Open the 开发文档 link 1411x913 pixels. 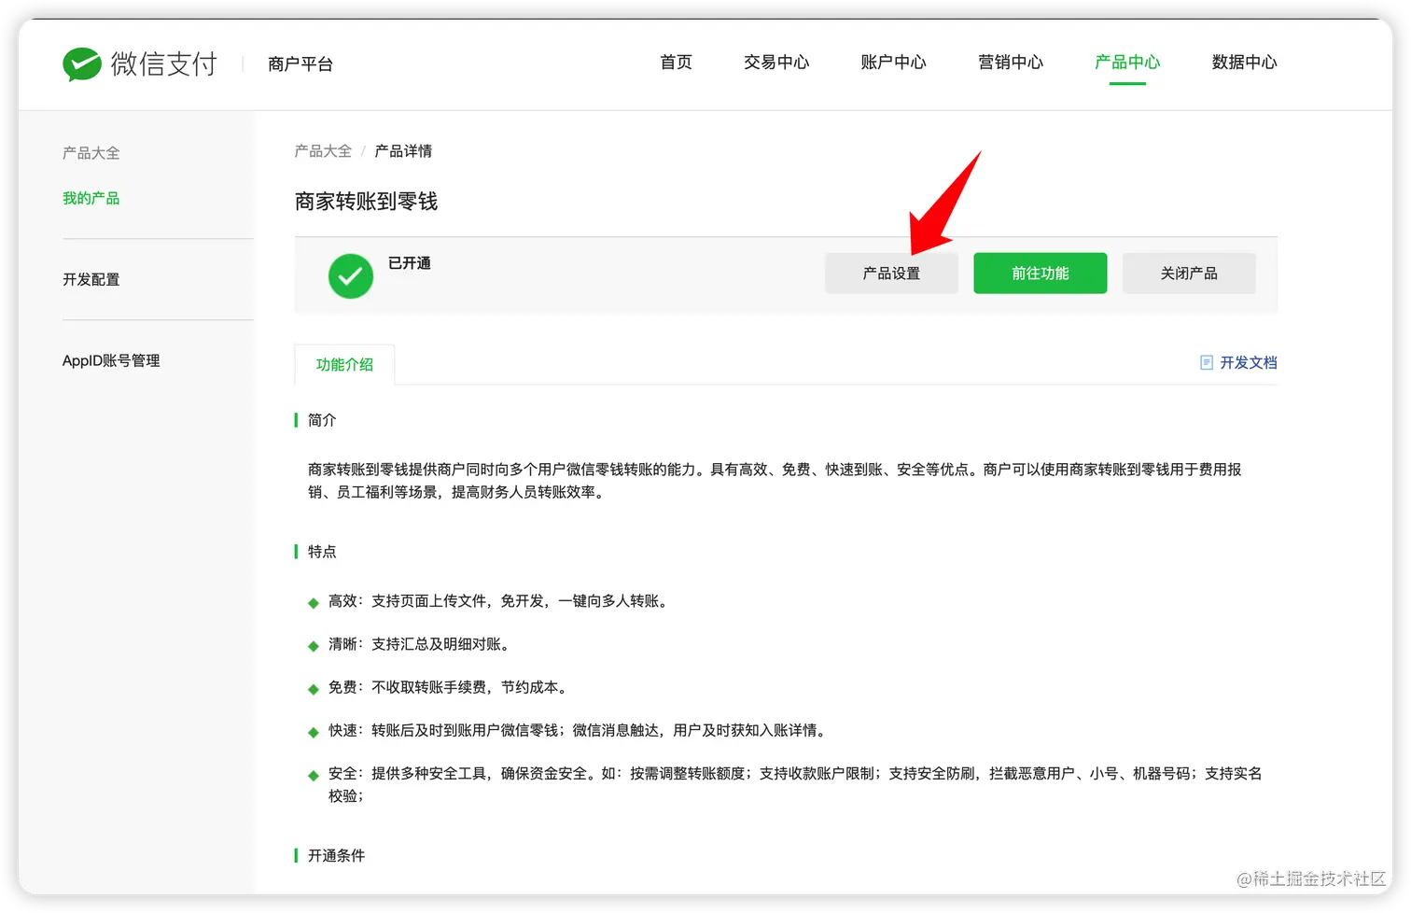pos(1248,362)
